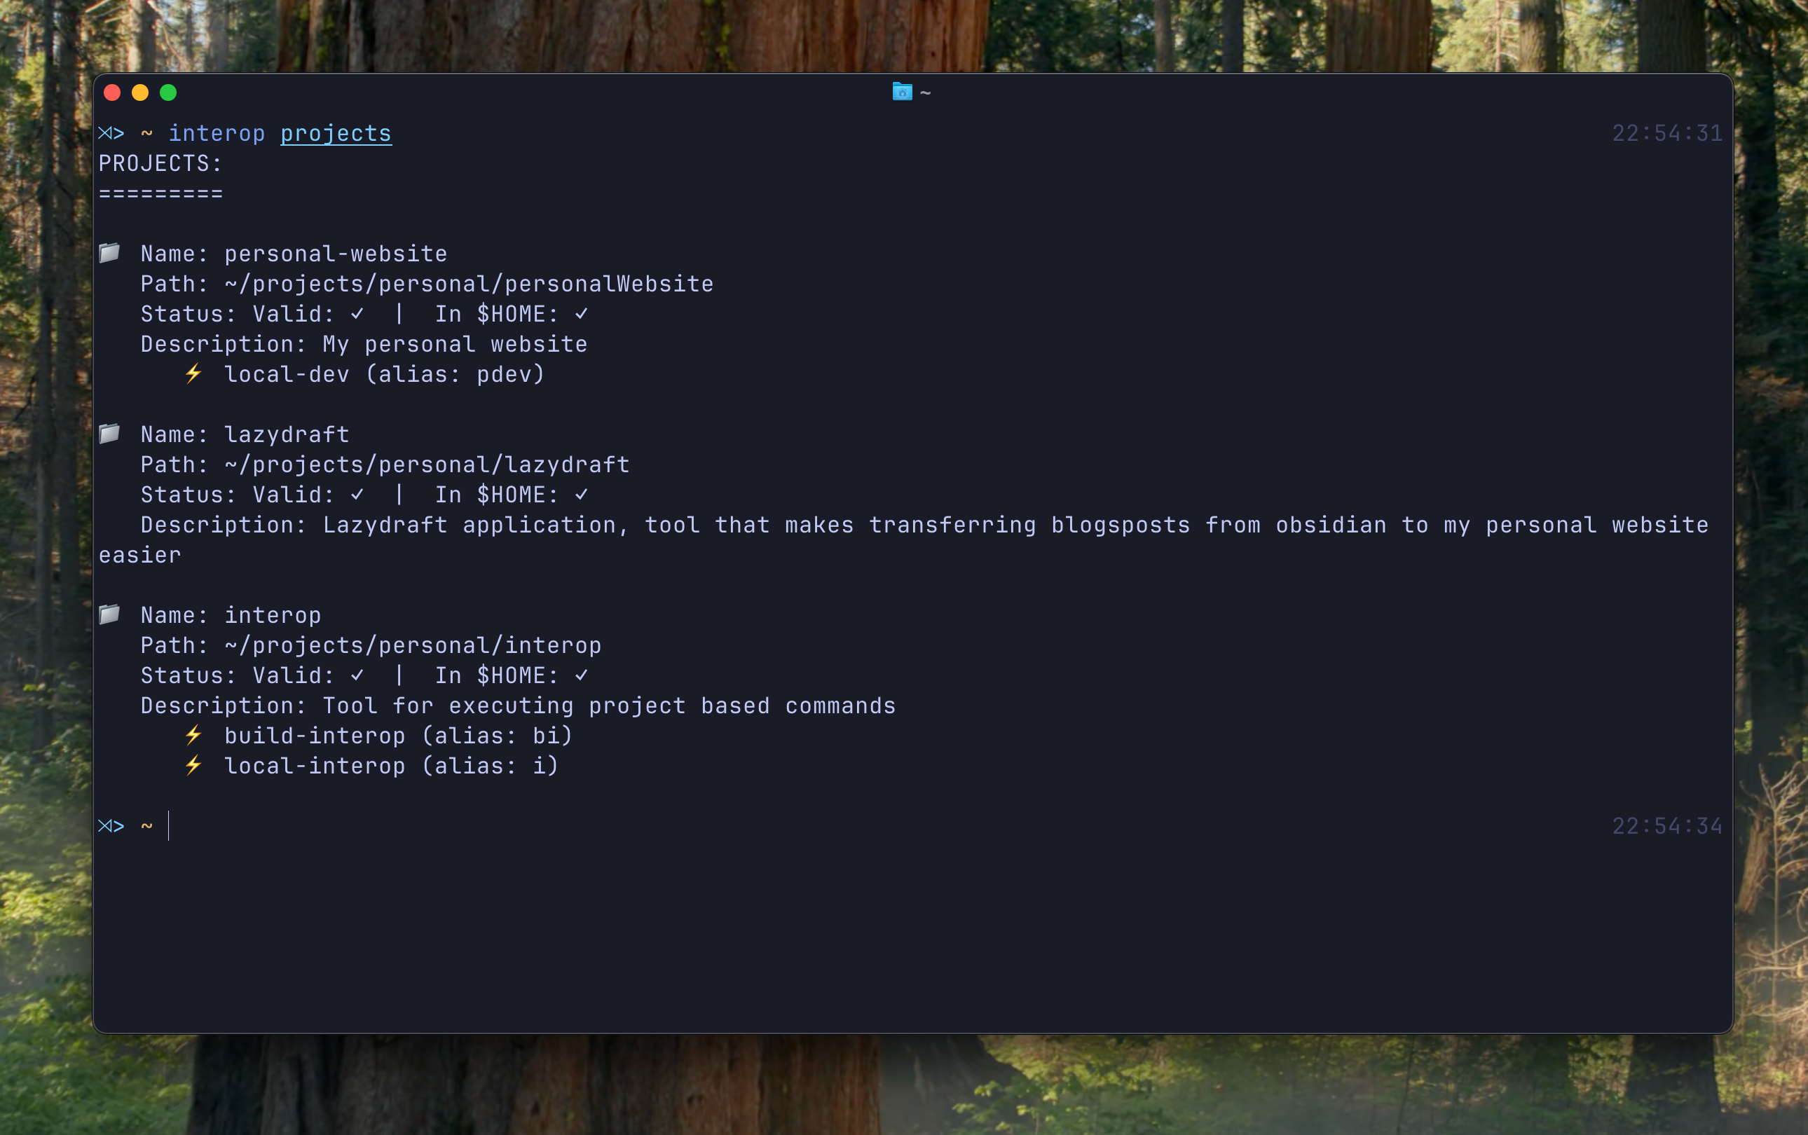Click the empty prompt input at the cursor
1808x1135 pixels.
tap(170, 826)
